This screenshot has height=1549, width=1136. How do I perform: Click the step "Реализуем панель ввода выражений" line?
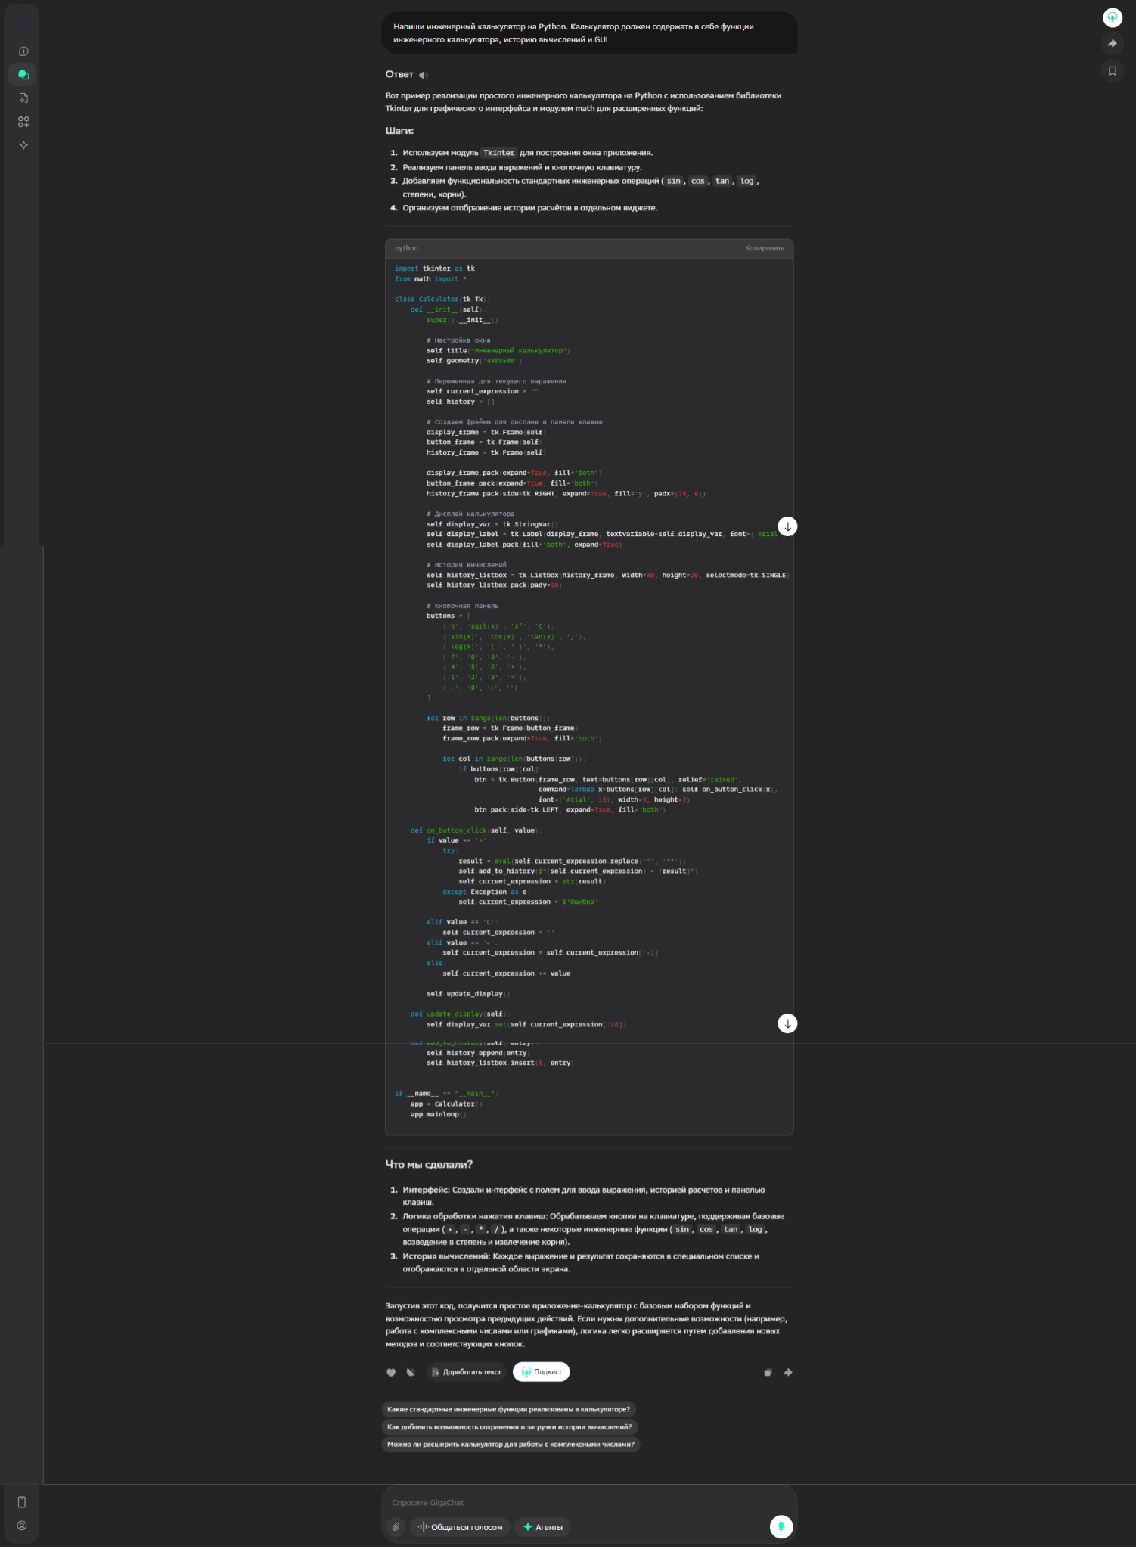click(522, 167)
